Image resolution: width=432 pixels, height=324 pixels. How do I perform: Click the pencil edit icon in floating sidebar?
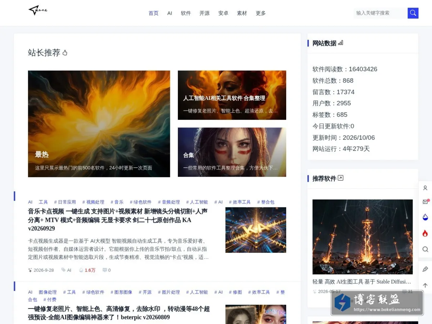tap(425, 269)
